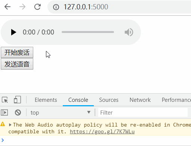This screenshot has height=146, width=191.
Task: Toggle the device toolbar icon
Action: tap(17, 100)
